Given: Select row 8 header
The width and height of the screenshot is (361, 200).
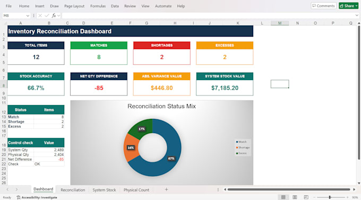Looking at the screenshot, I should point(4,85).
